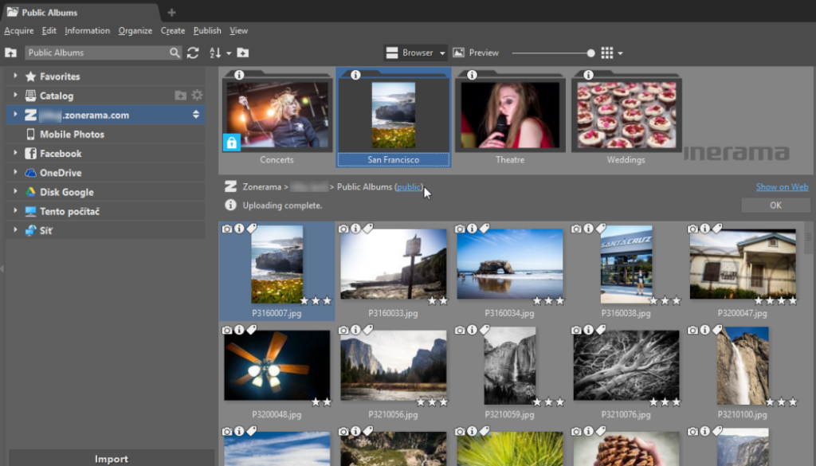Open the Publish menu
This screenshot has width=816, height=466.
pyautogui.click(x=207, y=31)
